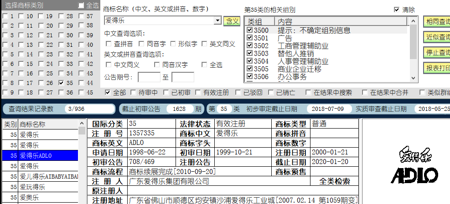Click the 商标续展完成[2010-09-20] text
Screen dimensions: 450x204
click(x=172, y=172)
